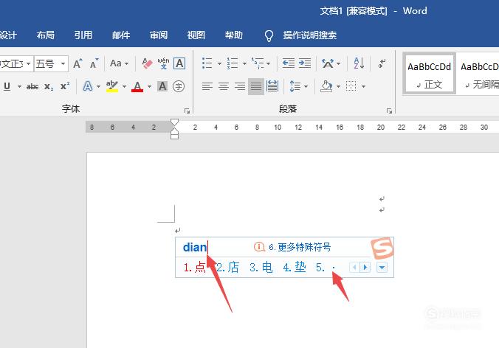The width and height of the screenshot is (499, 348).
Task: Click Distributed alignment icon
Action: click(272, 86)
